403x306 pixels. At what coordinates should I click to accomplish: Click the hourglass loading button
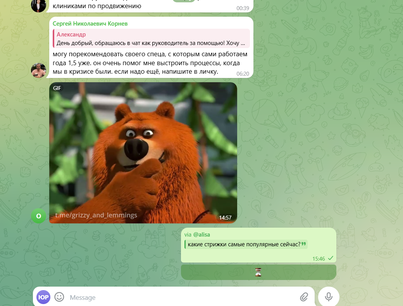(x=258, y=272)
